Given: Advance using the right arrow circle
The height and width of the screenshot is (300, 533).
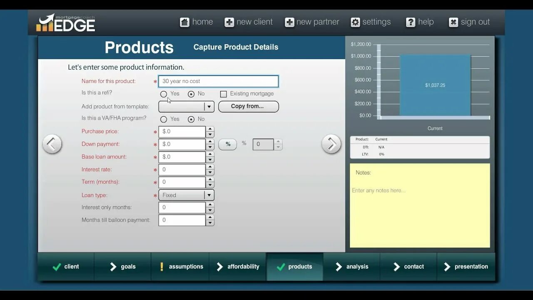Looking at the screenshot, I should point(331,144).
